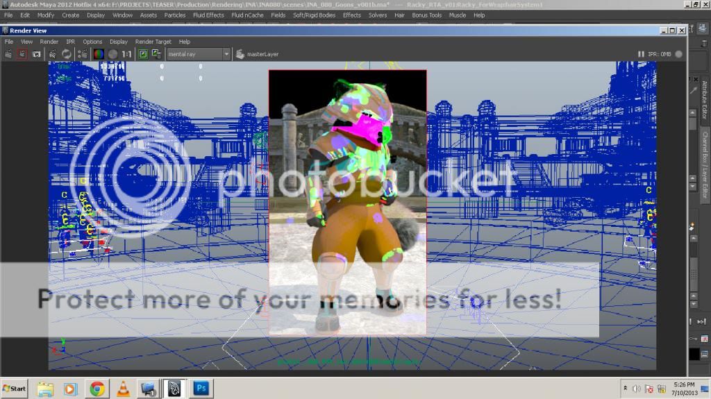The width and height of the screenshot is (711, 399).
Task: Open Maya's Create menu
Action: pyautogui.click(x=70, y=15)
